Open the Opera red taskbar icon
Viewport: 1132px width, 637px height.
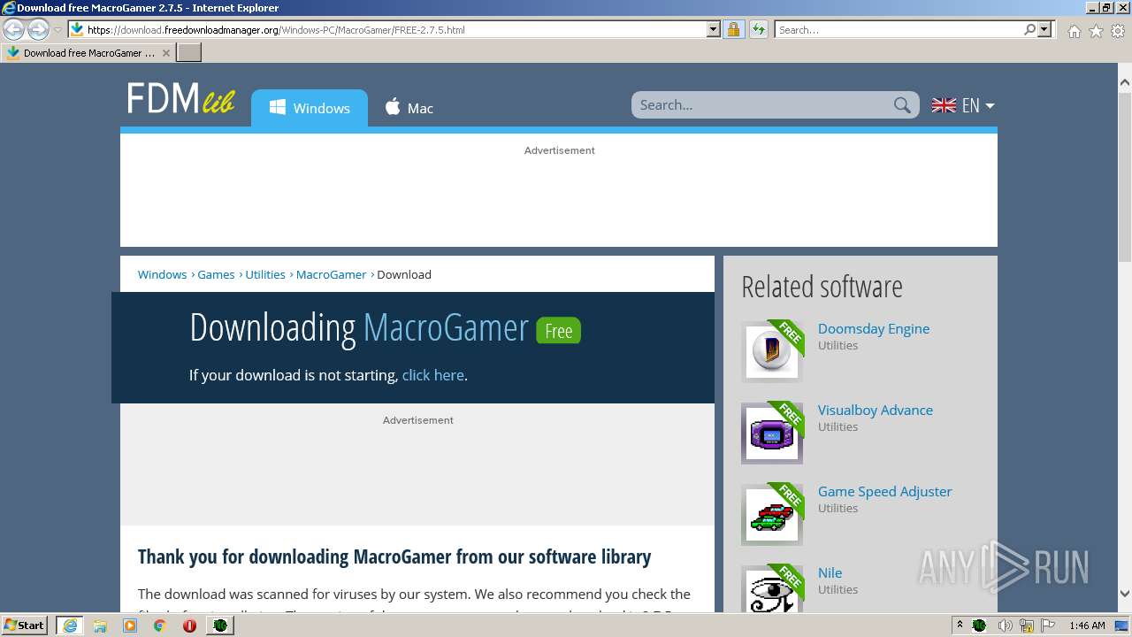point(189,625)
